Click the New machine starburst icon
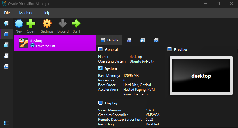Image resolution: width=238 pixels, height=128 pixels. pyautogui.click(x=19, y=24)
